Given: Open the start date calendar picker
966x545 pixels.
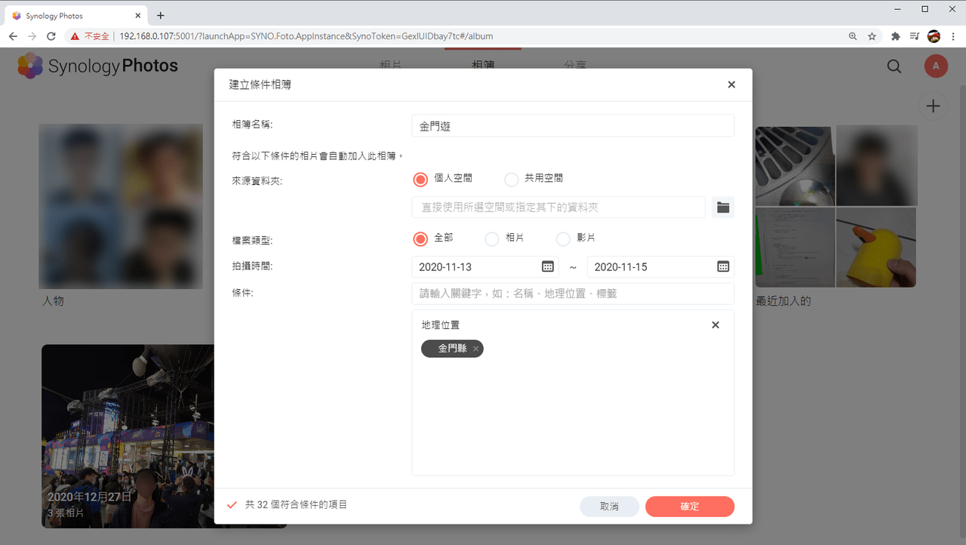Looking at the screenshot, I should (x=548, y=266).
